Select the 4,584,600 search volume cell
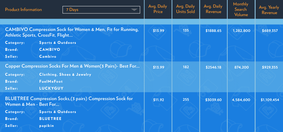Viewport: 283px width, 132px height. pos(241,100)
